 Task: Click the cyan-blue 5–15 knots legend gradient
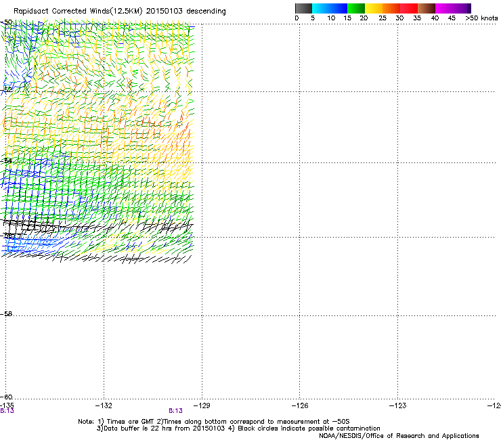pyautogui.click(x=330, y=8)
